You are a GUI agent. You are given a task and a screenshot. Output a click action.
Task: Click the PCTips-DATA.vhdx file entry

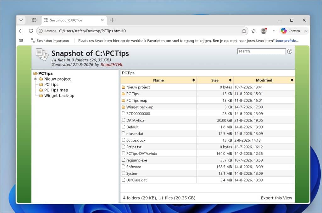pos(142,153)
